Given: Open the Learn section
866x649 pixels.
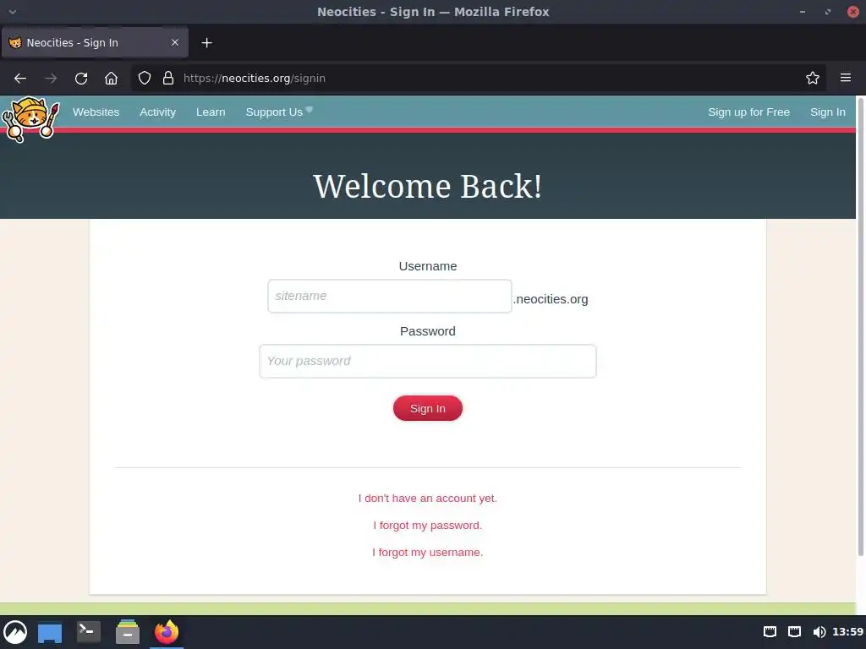Looking at the screenshot, I should [211, 112].
